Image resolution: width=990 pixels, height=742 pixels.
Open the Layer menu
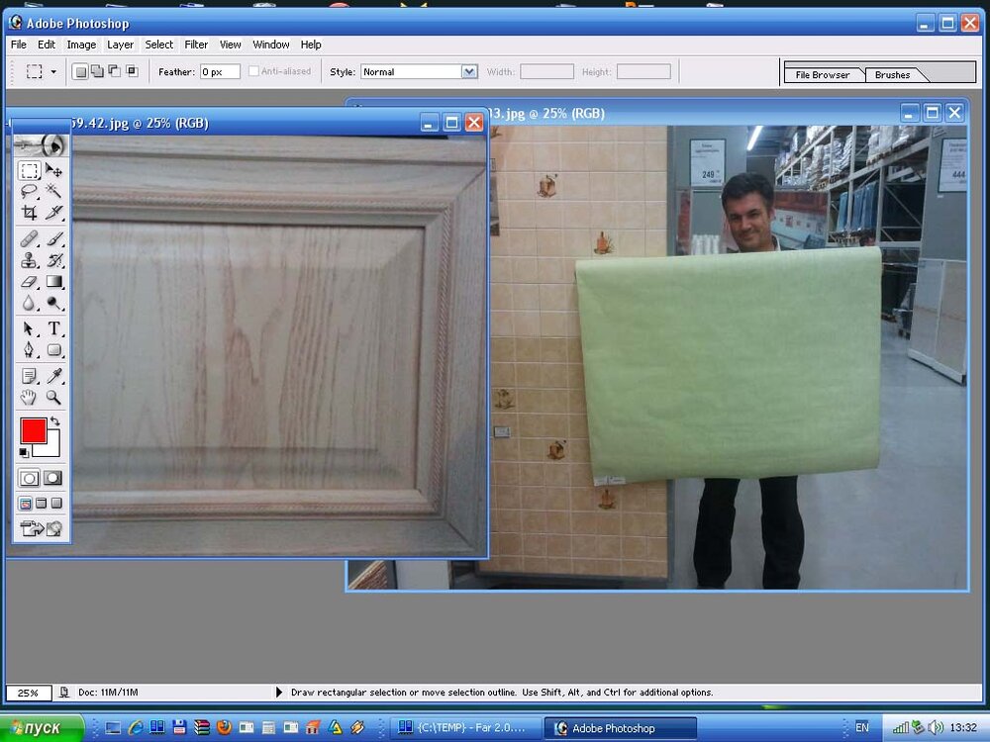(120, 45)
